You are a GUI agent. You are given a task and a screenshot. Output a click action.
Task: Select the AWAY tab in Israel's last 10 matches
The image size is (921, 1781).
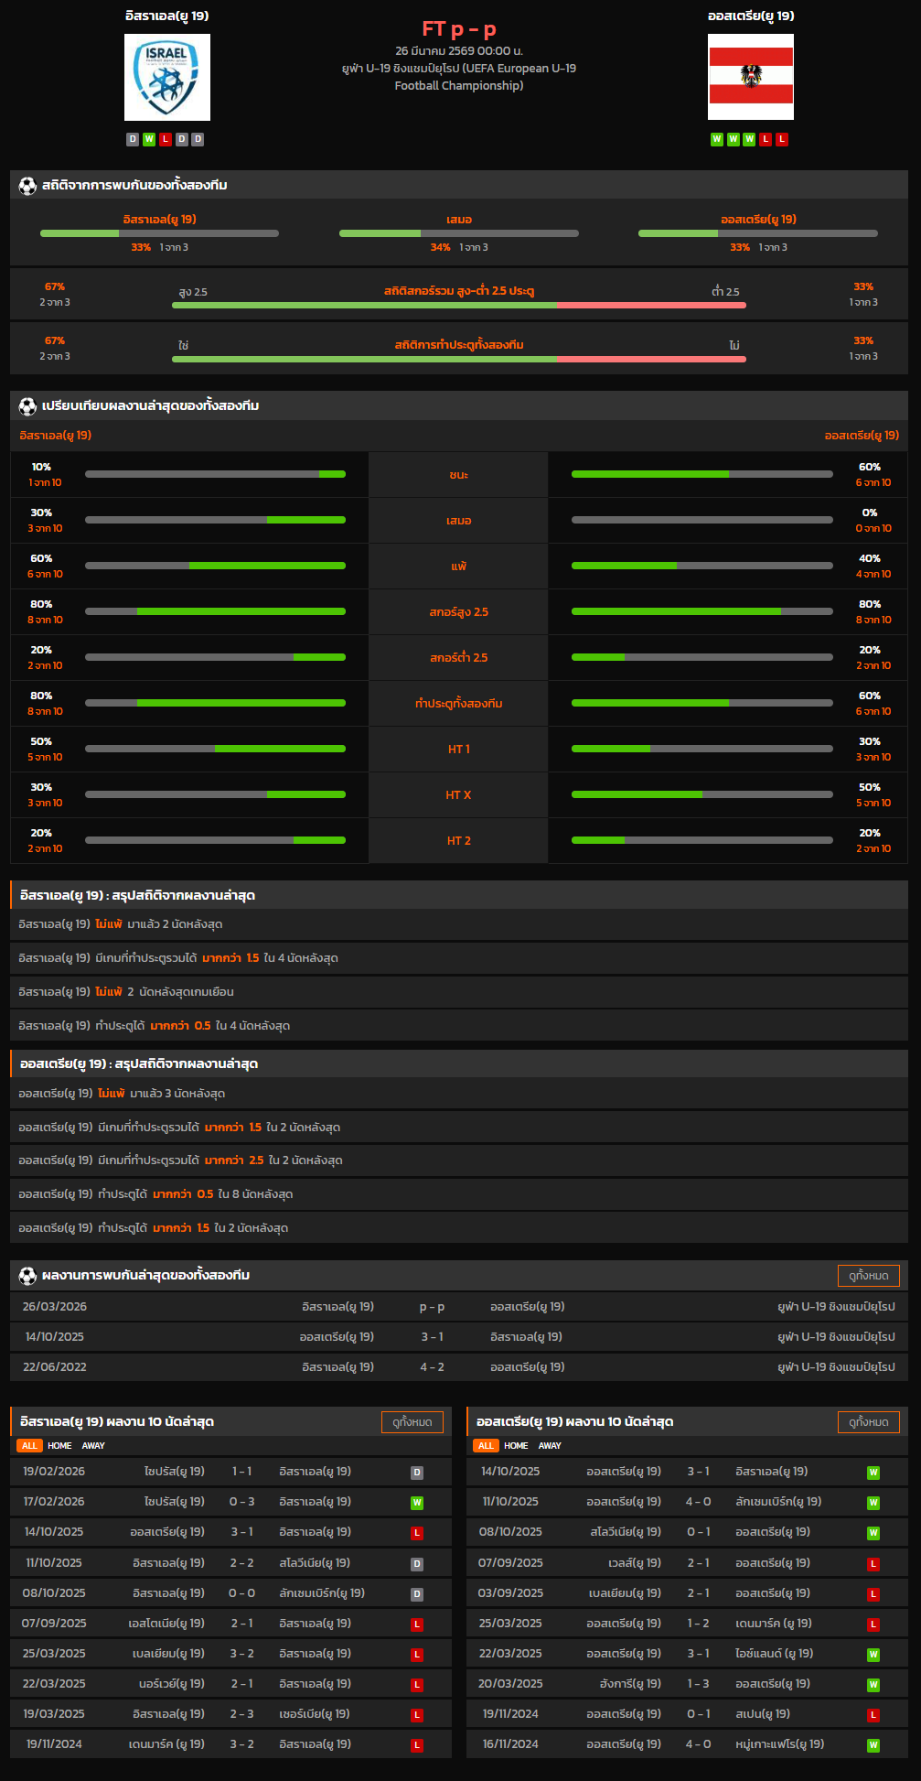click(x=93, y=1446)
